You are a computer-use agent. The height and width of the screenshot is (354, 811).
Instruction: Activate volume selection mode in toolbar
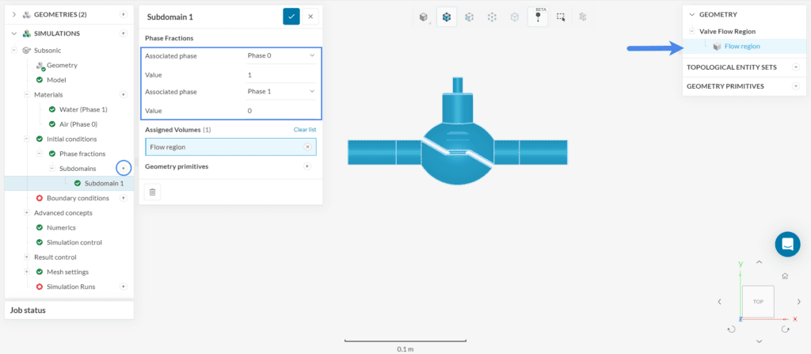447,17
